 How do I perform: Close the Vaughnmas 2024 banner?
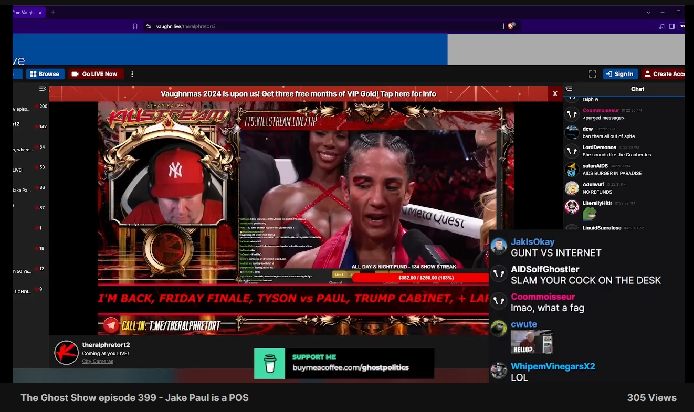(x=555, y=94)
